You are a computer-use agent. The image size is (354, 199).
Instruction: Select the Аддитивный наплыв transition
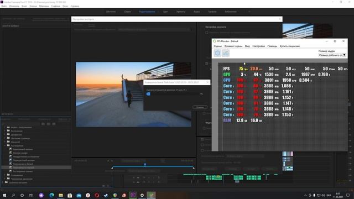point(23,149)
